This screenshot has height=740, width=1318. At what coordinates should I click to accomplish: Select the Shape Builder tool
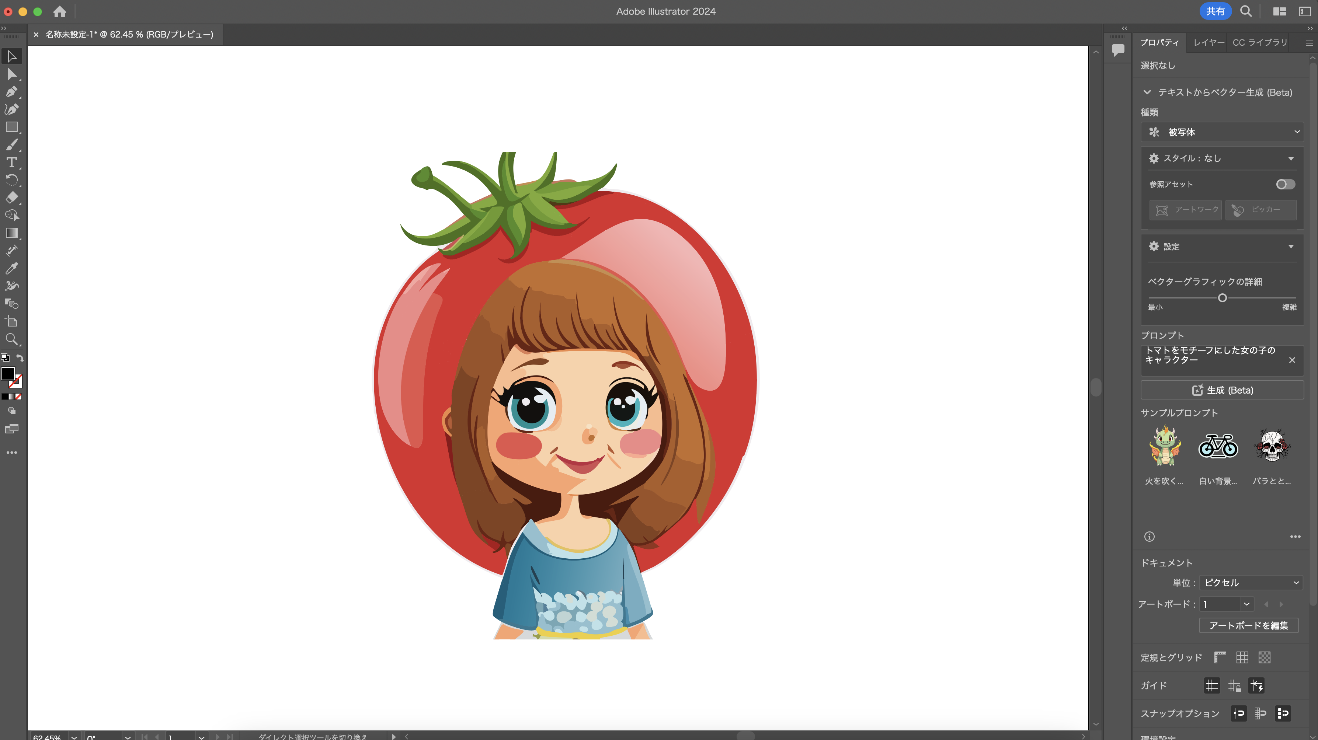(x=12, y=215)
